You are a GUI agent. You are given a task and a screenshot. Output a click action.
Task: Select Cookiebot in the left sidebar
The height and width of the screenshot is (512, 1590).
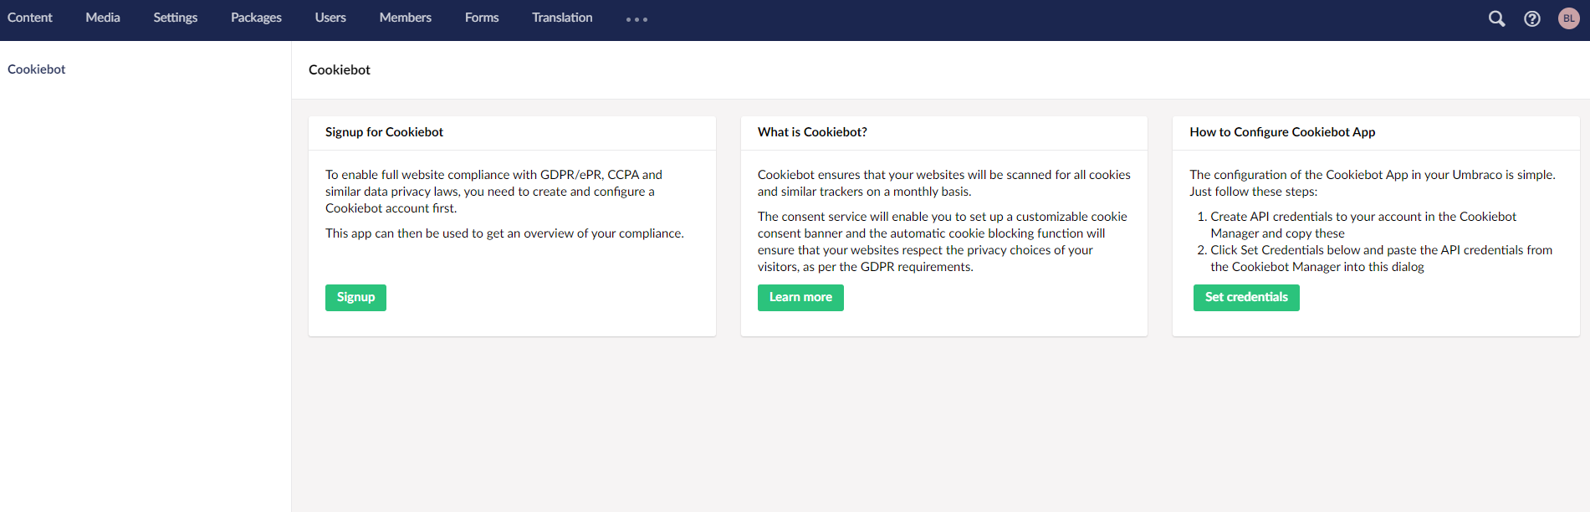(37, 69)
